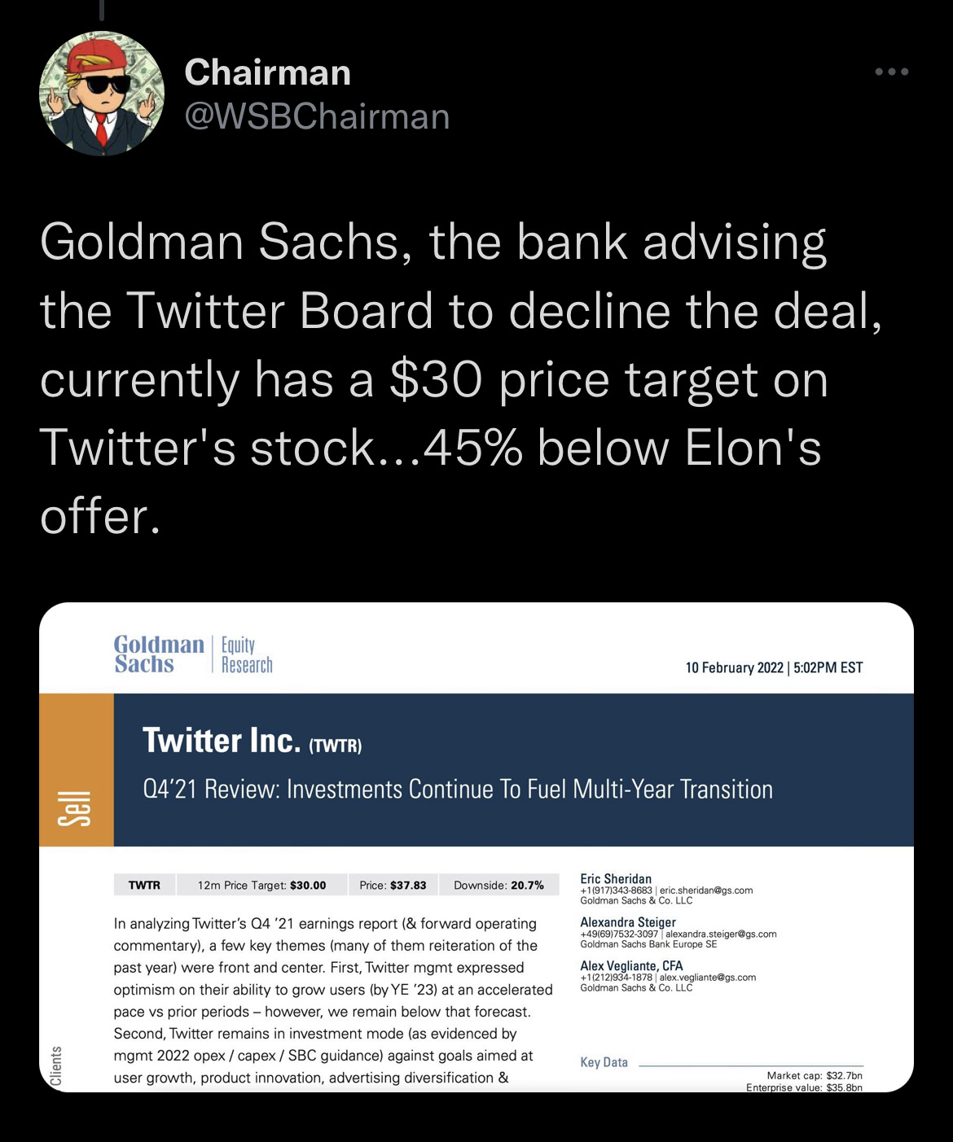Screen dimensions: 953x1142
Task: Click the Key Data heading
Action: click(604, 1062)
